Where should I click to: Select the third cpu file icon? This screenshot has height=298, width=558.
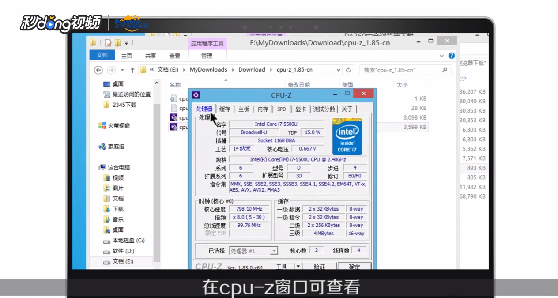(x=174, y=117)
